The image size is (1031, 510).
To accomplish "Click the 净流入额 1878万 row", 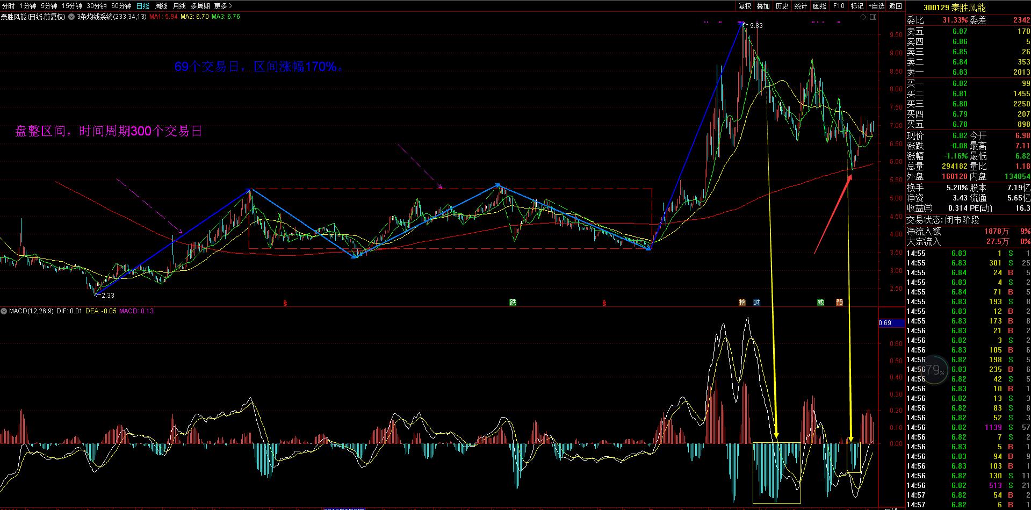I will [x=968, y=231].
